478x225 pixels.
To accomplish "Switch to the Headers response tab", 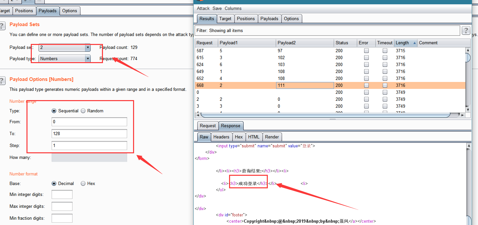I will tap(221, 137).
